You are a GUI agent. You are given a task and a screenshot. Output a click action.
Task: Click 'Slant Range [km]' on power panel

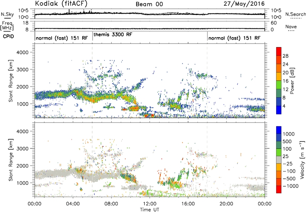[11, 81]
